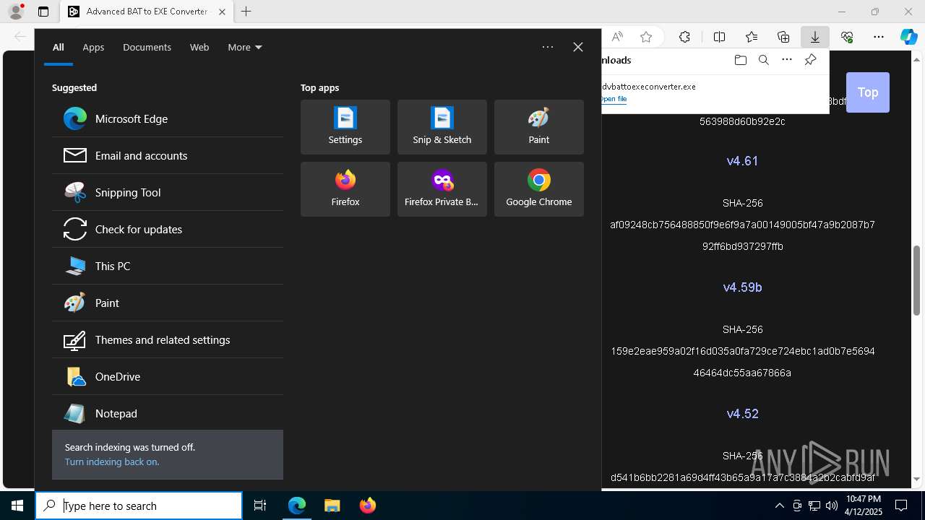Image resolution: width=925 pixels, height=520 pixels.
Task: Open Edge tab actions menu
Action: point(43,12)
